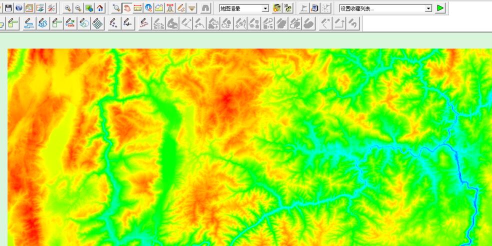Click the home view house icon
Image resolution: width=492 pixels, height=246 pixels.
[x=100, y=8]
